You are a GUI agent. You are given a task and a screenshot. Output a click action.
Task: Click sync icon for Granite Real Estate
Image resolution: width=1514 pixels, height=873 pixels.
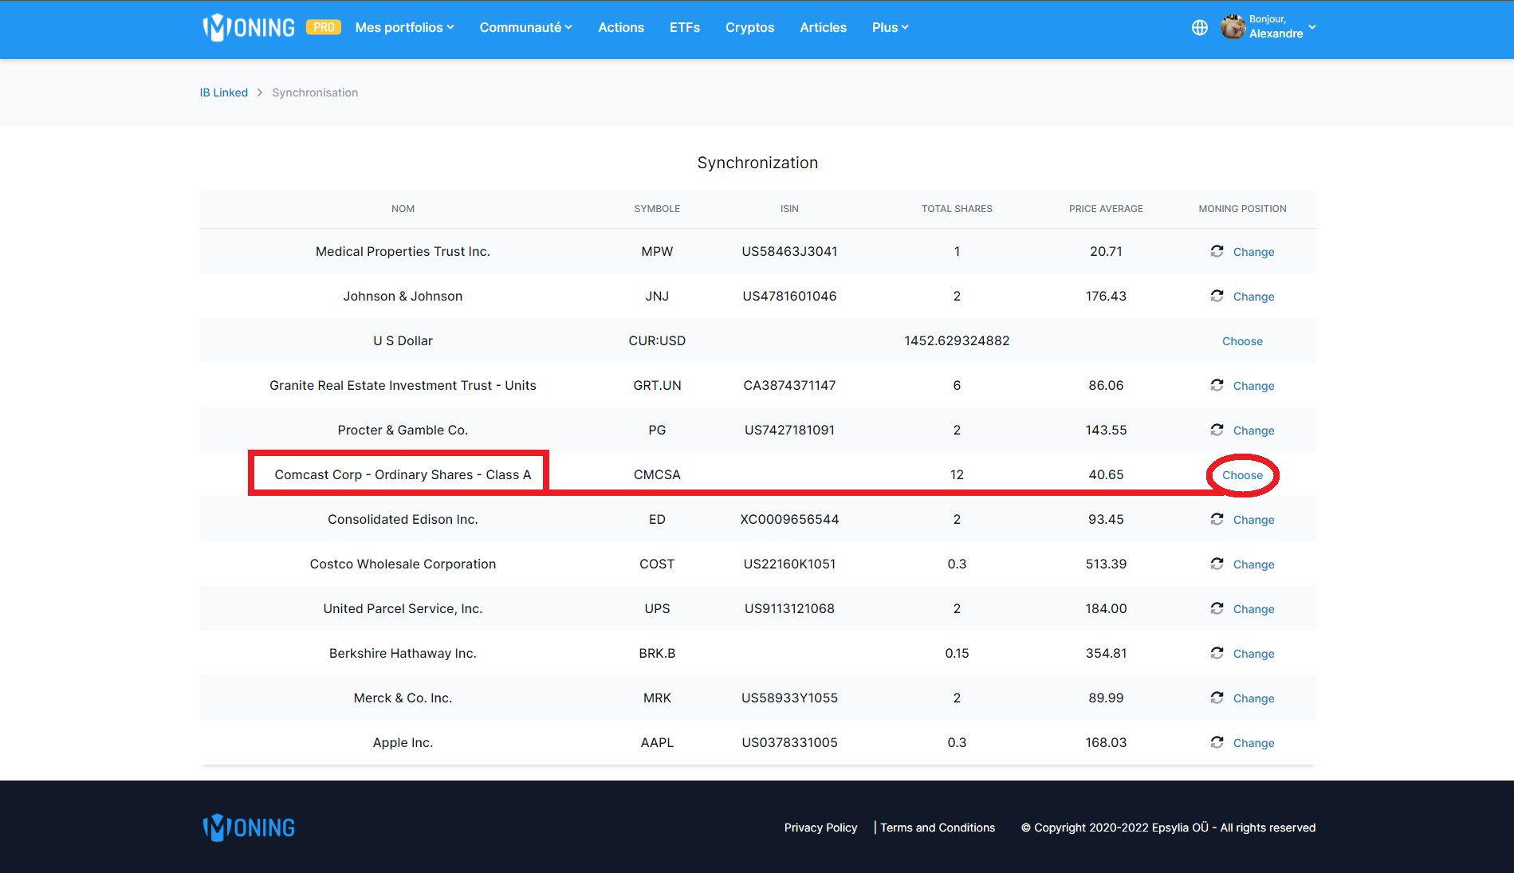pos(1217,385)
